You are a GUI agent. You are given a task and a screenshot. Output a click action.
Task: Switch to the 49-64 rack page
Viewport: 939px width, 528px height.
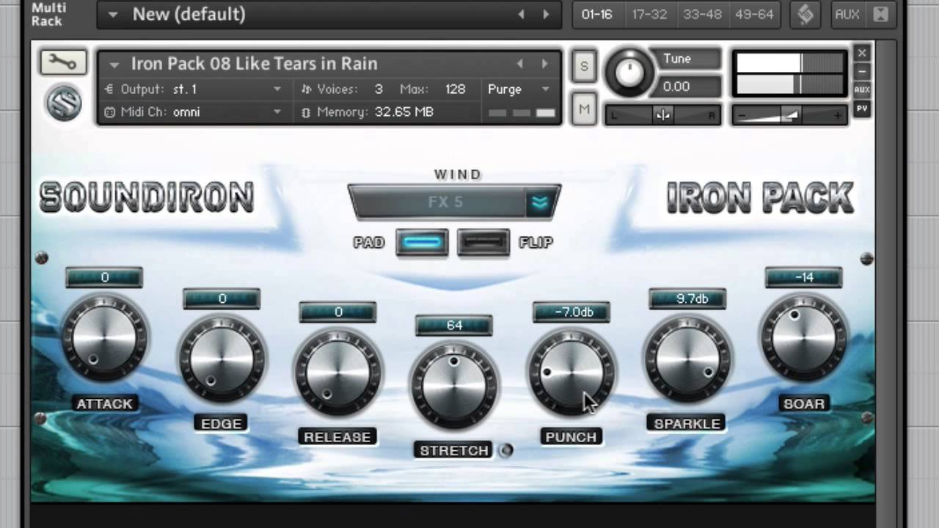click(x=754, y=15)
